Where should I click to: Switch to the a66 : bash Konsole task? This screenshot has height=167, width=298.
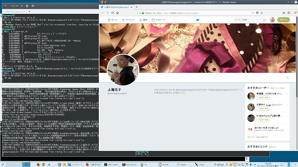point(112,165)
